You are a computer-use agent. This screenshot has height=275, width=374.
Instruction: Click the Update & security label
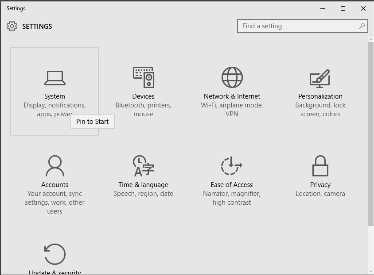pos(55,272)
